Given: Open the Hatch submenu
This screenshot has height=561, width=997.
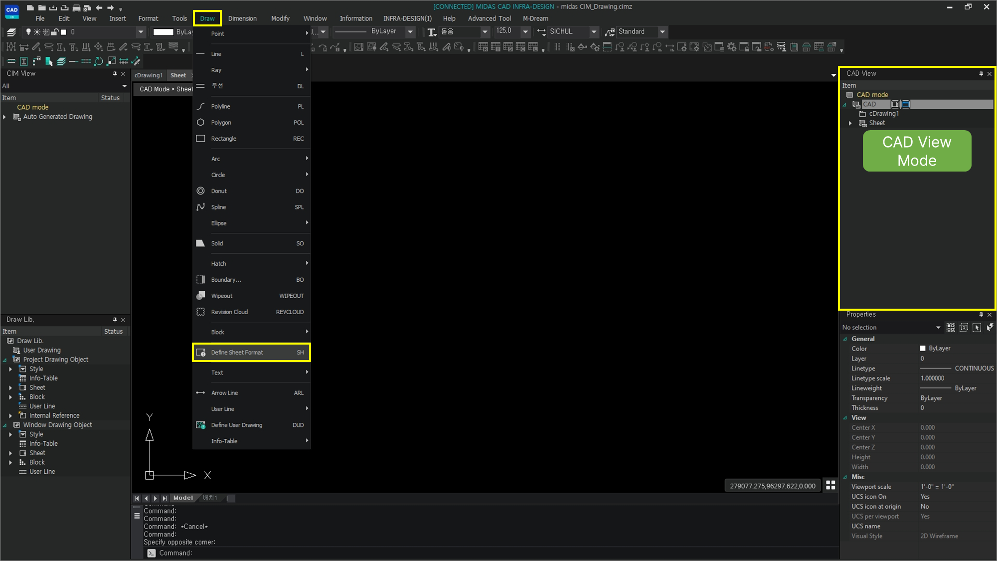Looking at the screenshot, I should [251, 263].
